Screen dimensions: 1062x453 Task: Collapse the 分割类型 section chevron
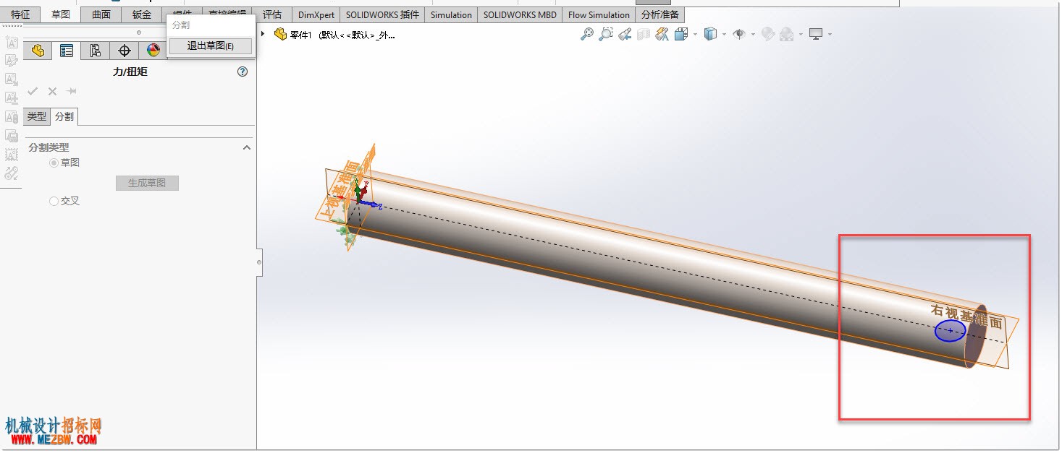(247, 147)
